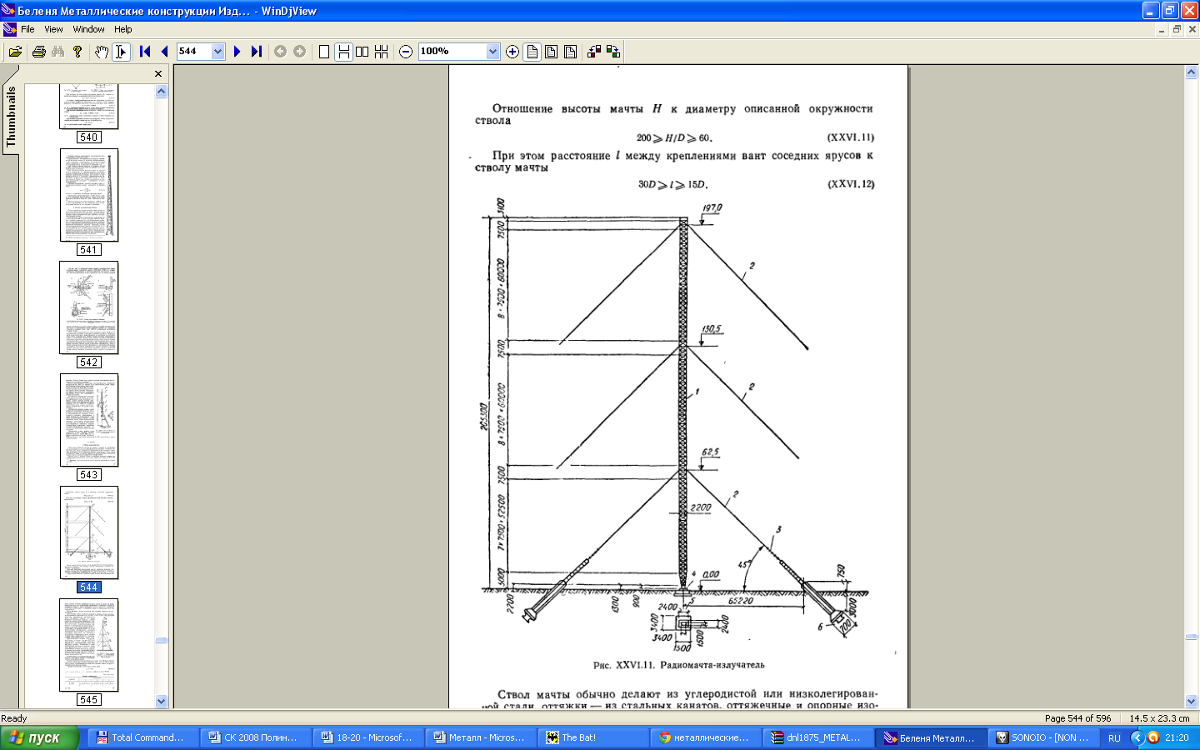Screen dimensions: 1200x750
Task: Open the page number dropdown
Action: point(218,52)
